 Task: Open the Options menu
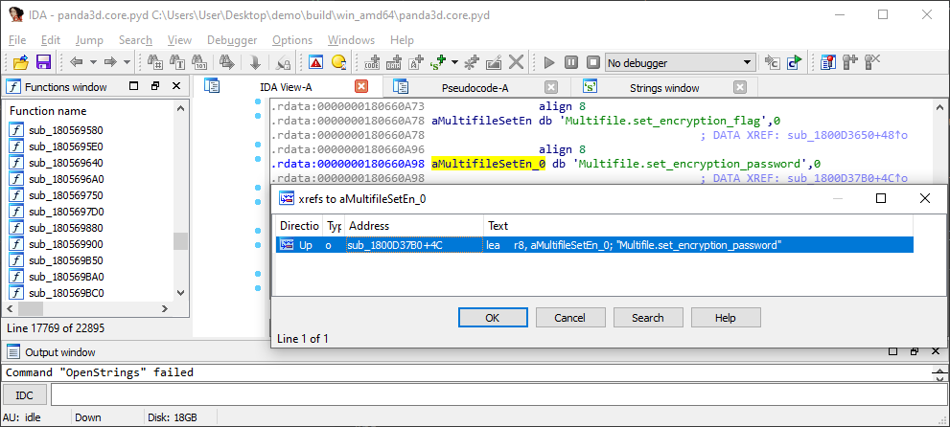point(292,40)
